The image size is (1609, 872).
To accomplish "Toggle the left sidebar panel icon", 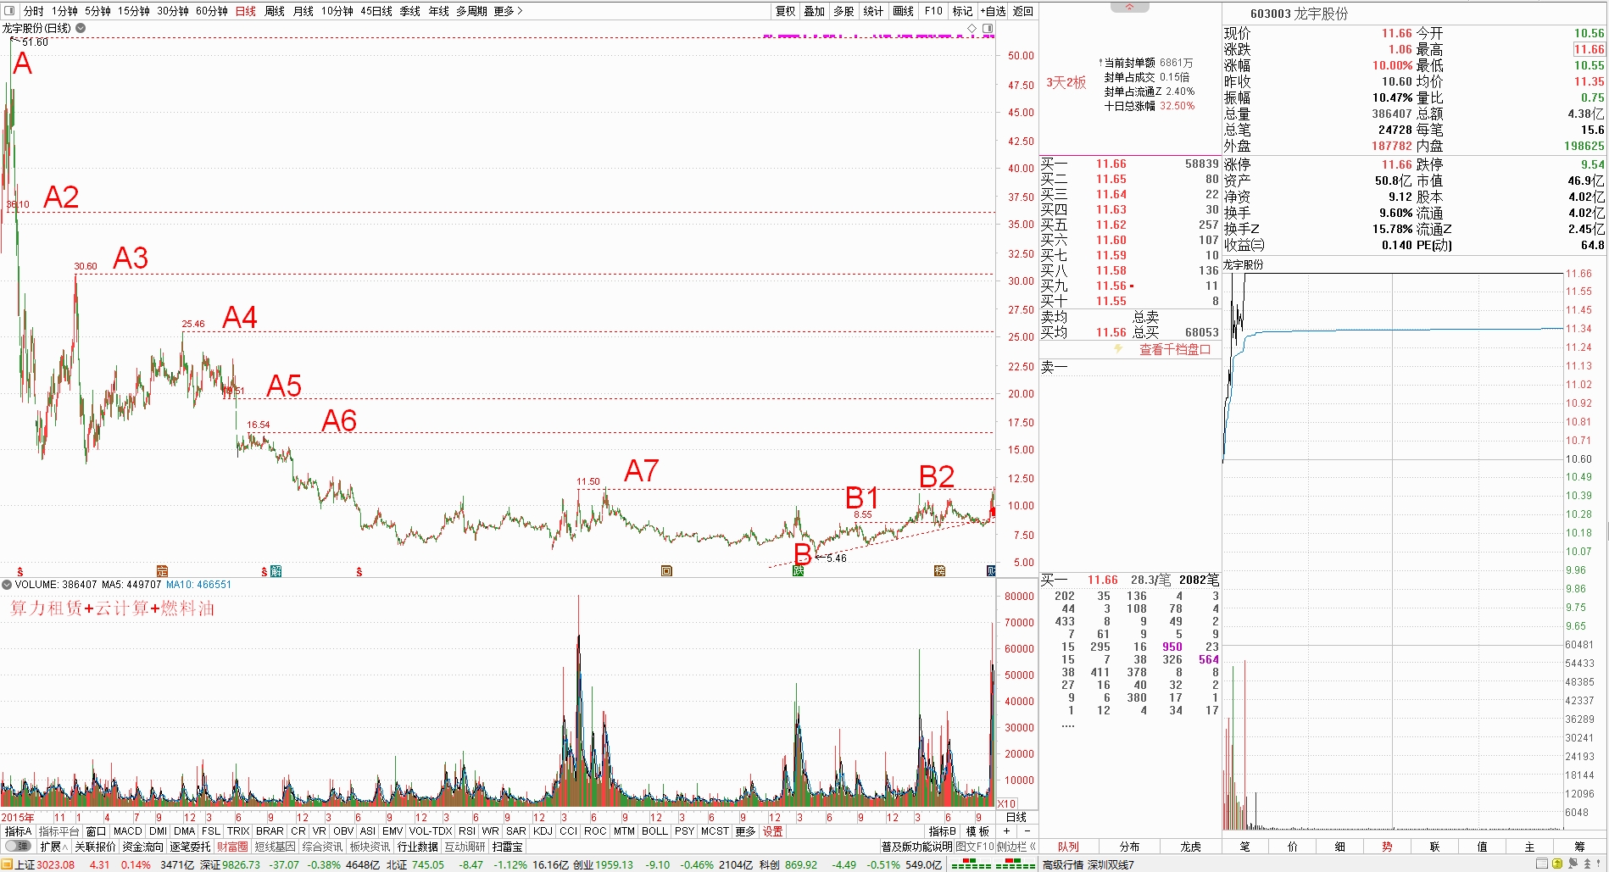I will (x=9, y=11).
